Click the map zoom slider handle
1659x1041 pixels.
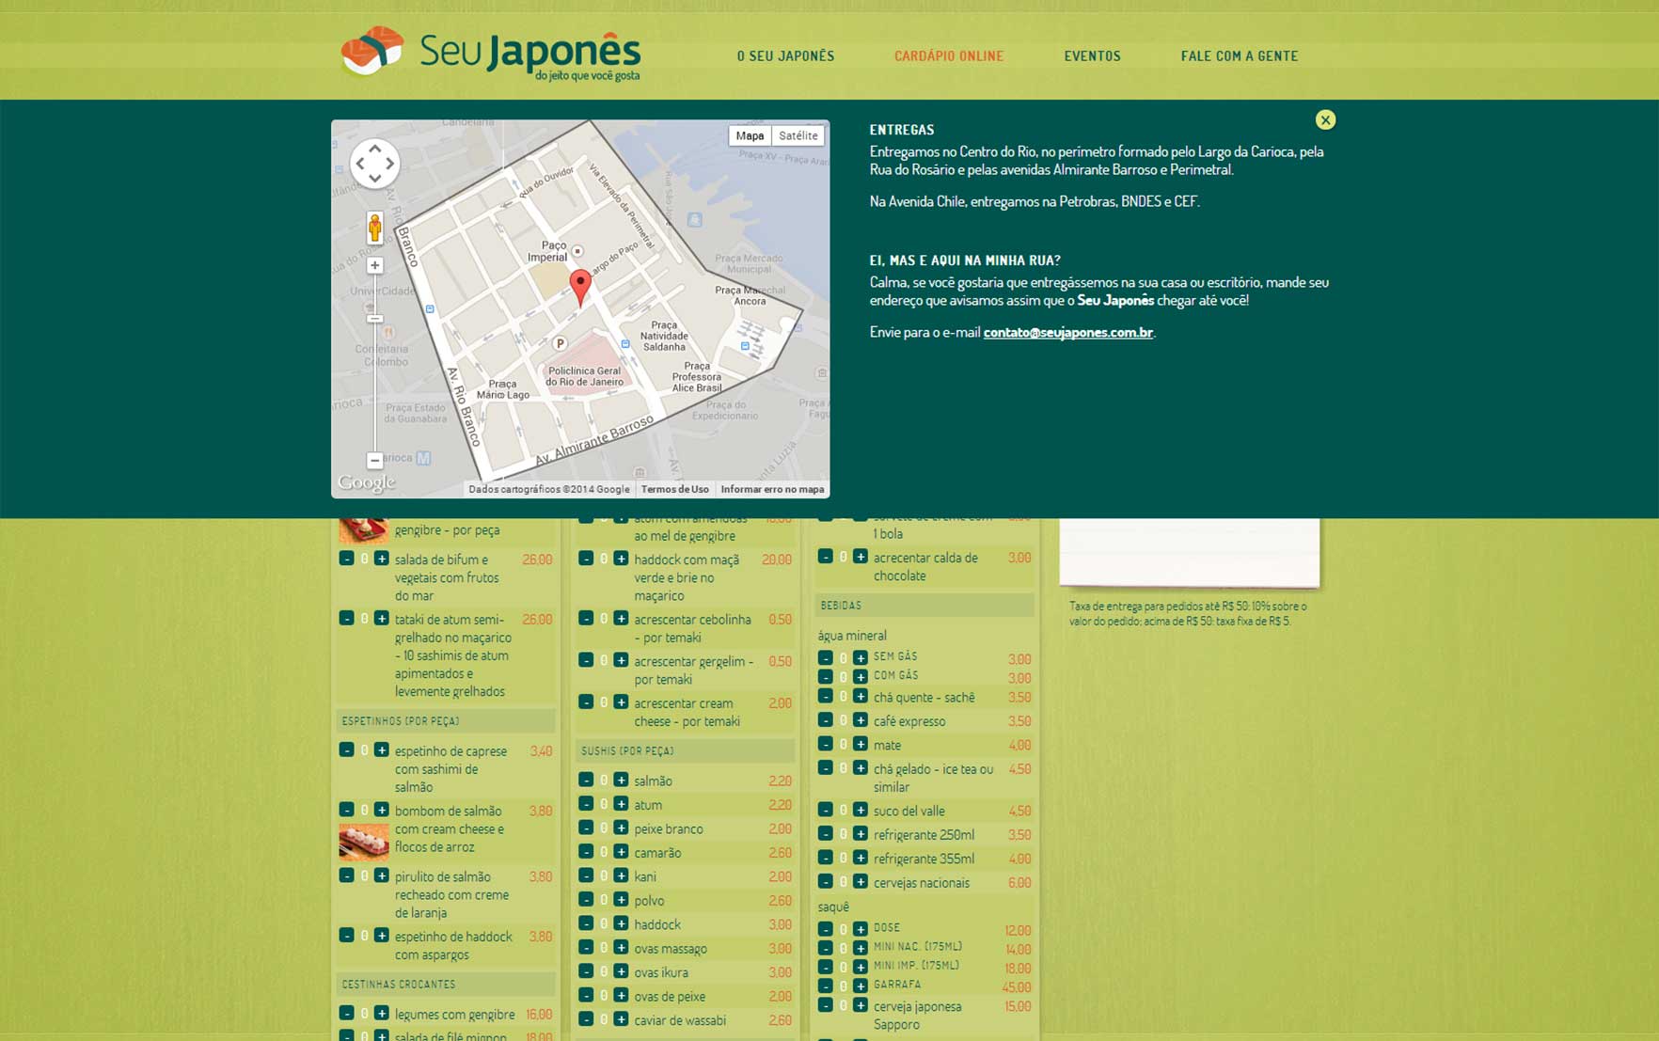(x=374, y=319)
